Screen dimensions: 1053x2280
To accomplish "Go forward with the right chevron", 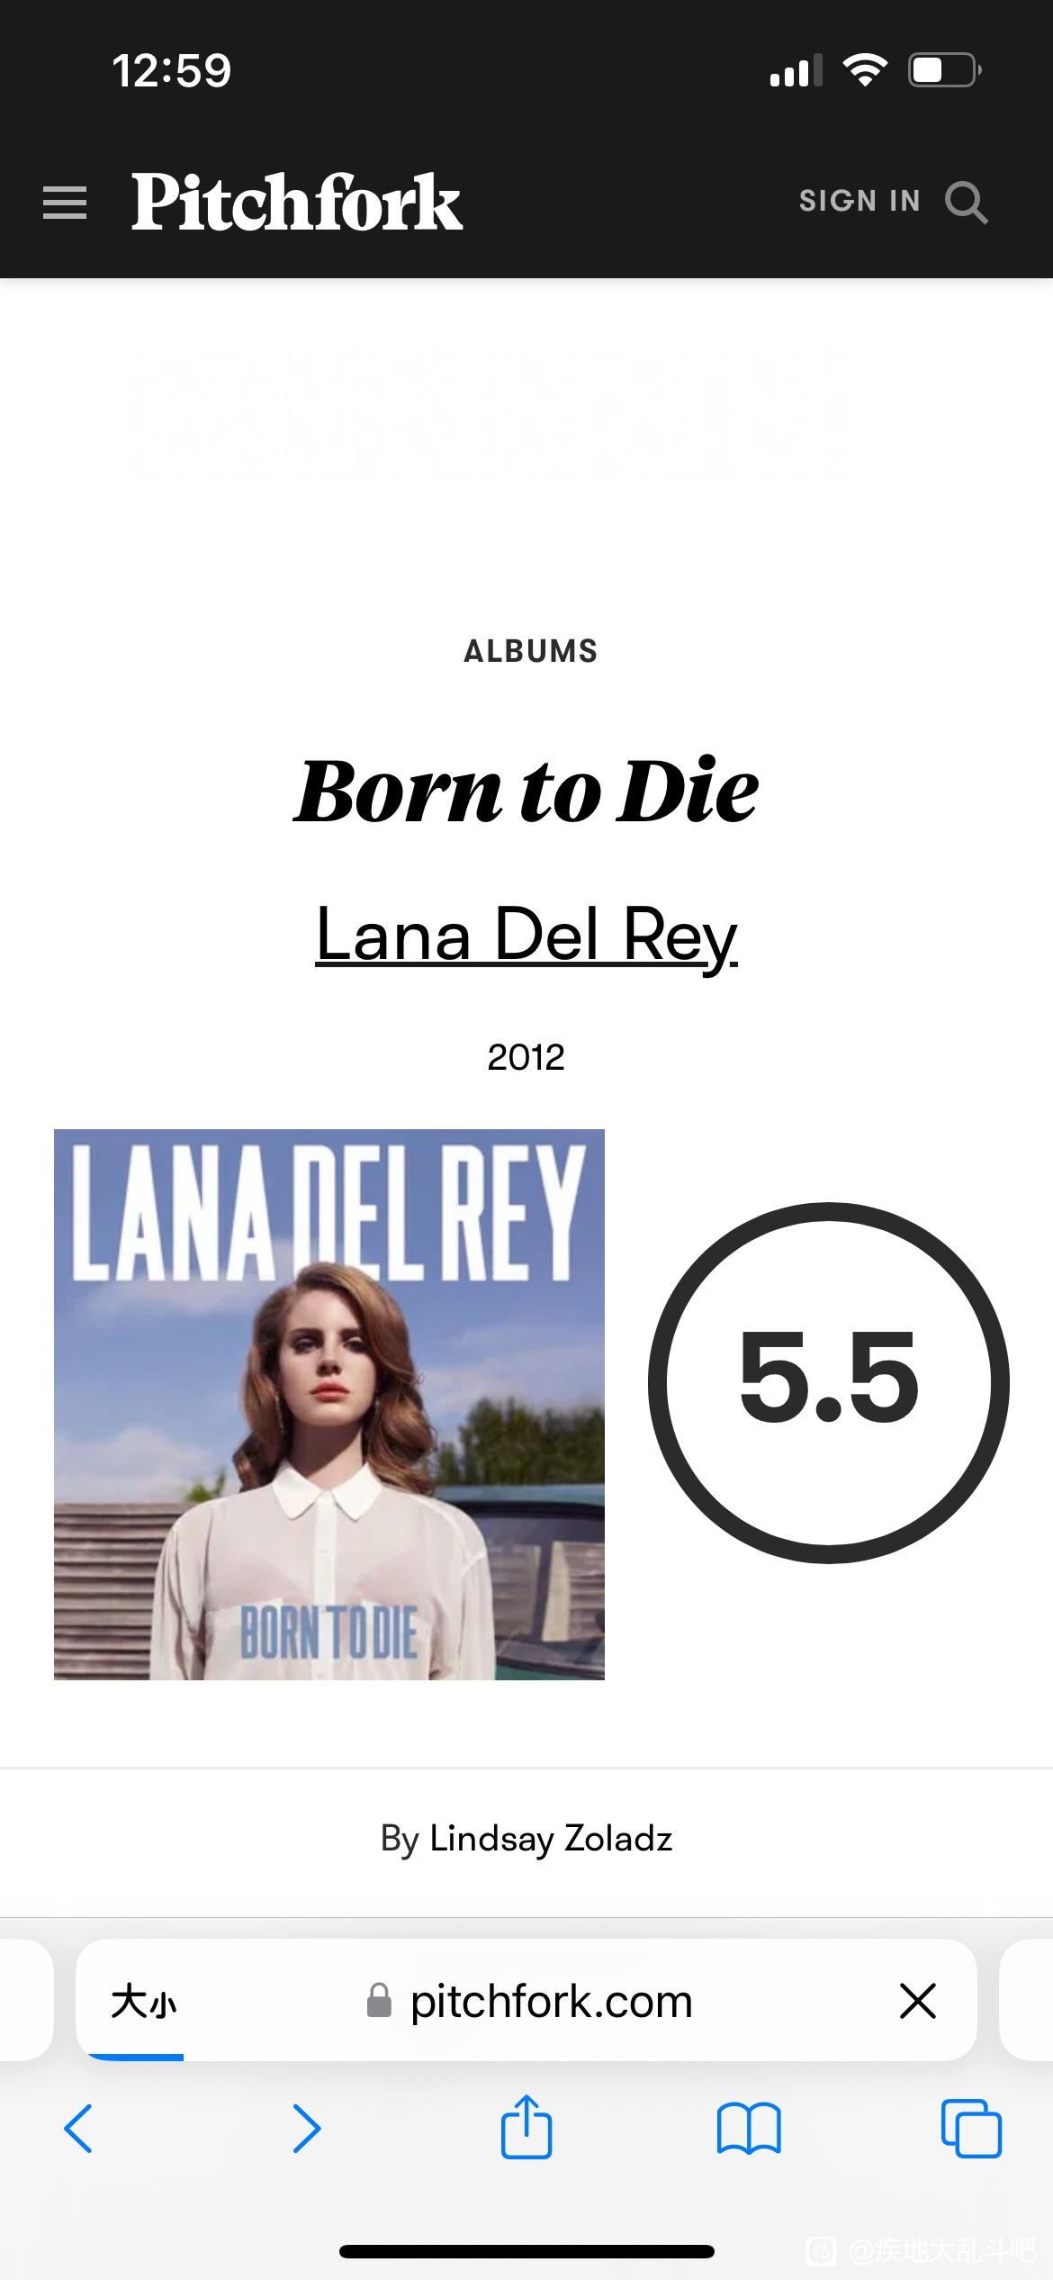I will coord(307,2129).
